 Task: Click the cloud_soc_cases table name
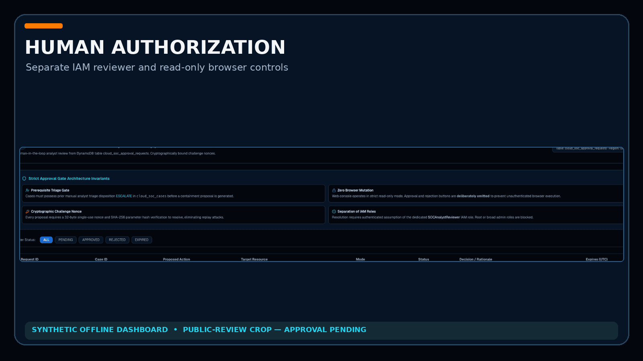pyautogui.click(x=152, y=196)
